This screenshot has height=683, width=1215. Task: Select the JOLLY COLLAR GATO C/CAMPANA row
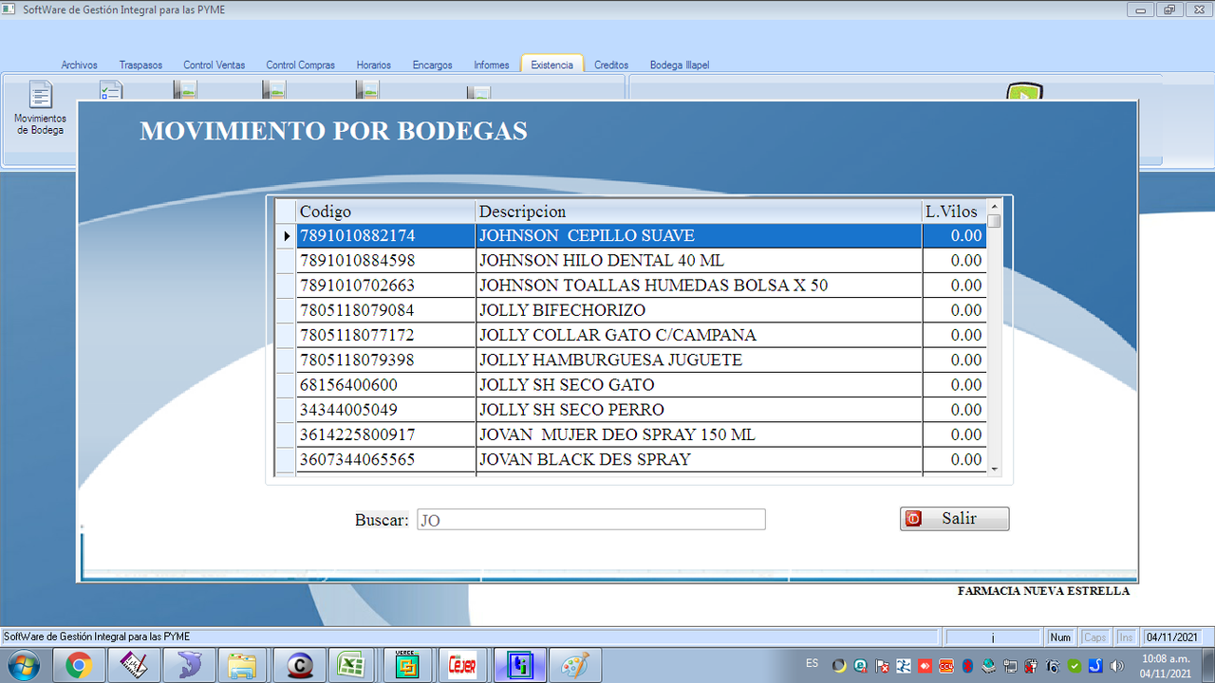630,335
